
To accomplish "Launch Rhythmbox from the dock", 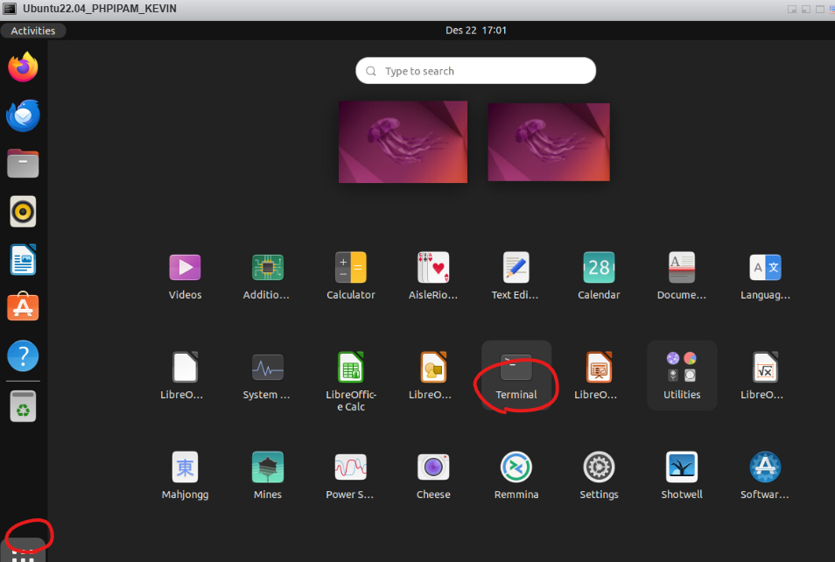I will pos(23,212).
